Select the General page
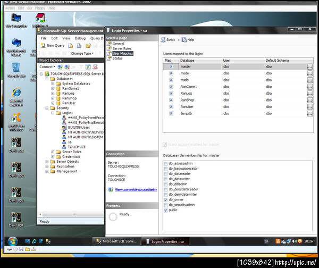The width and height of the screenshot is (319, 268). coord(118,44)
